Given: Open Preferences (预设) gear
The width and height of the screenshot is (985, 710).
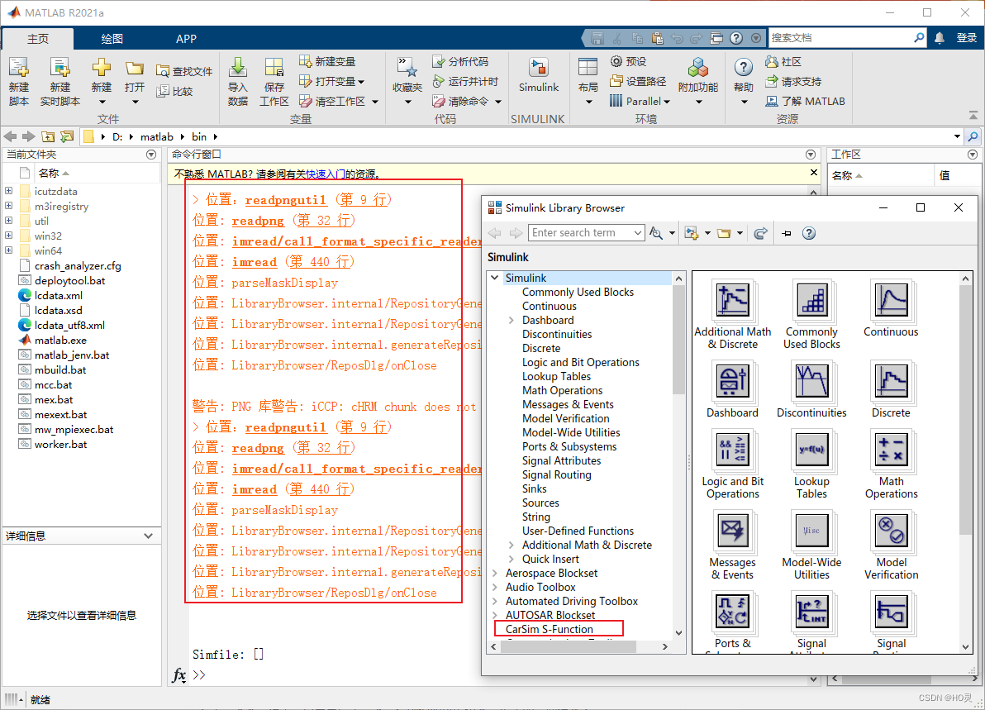Looking at the screenshot, I should [628, 61].
